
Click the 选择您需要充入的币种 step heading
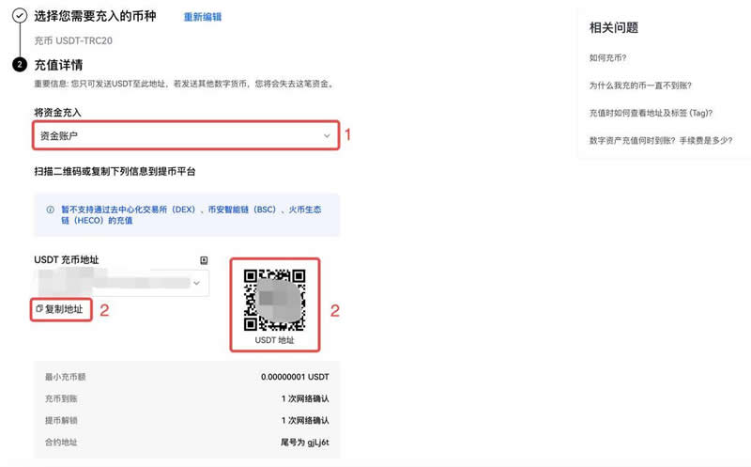click(x=95, y=16)
